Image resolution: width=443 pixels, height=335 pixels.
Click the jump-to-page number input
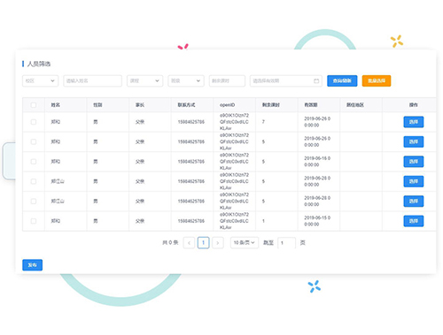pyautogui.click(x=286, y=243)
